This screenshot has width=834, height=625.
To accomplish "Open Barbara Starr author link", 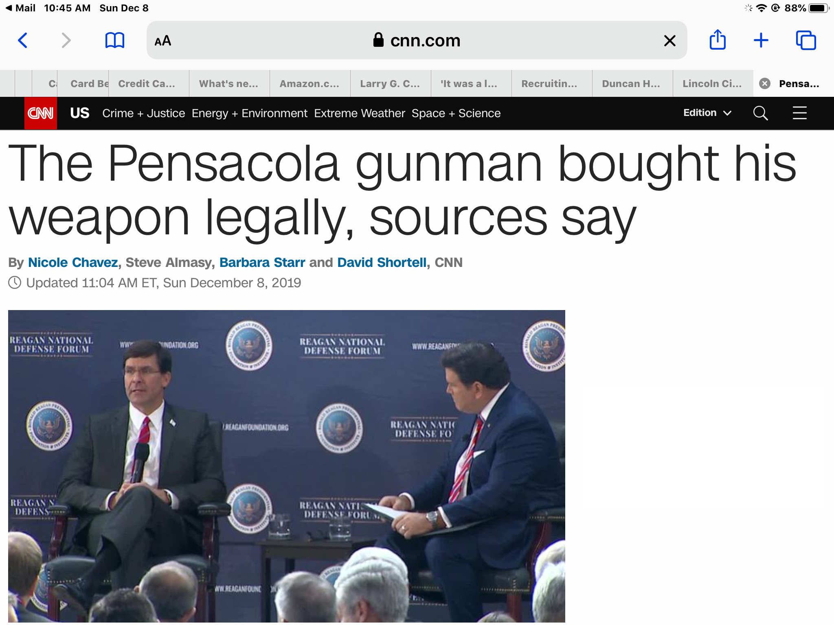I will [x=262, y=262].
